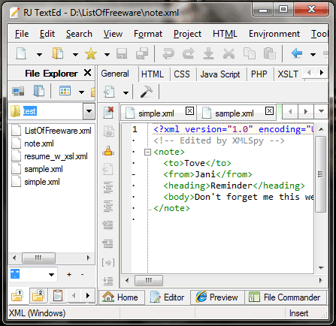The image size is (336, 326).
Task: Open the Favorites star dropdown arrow
Action: pos(107,54)
